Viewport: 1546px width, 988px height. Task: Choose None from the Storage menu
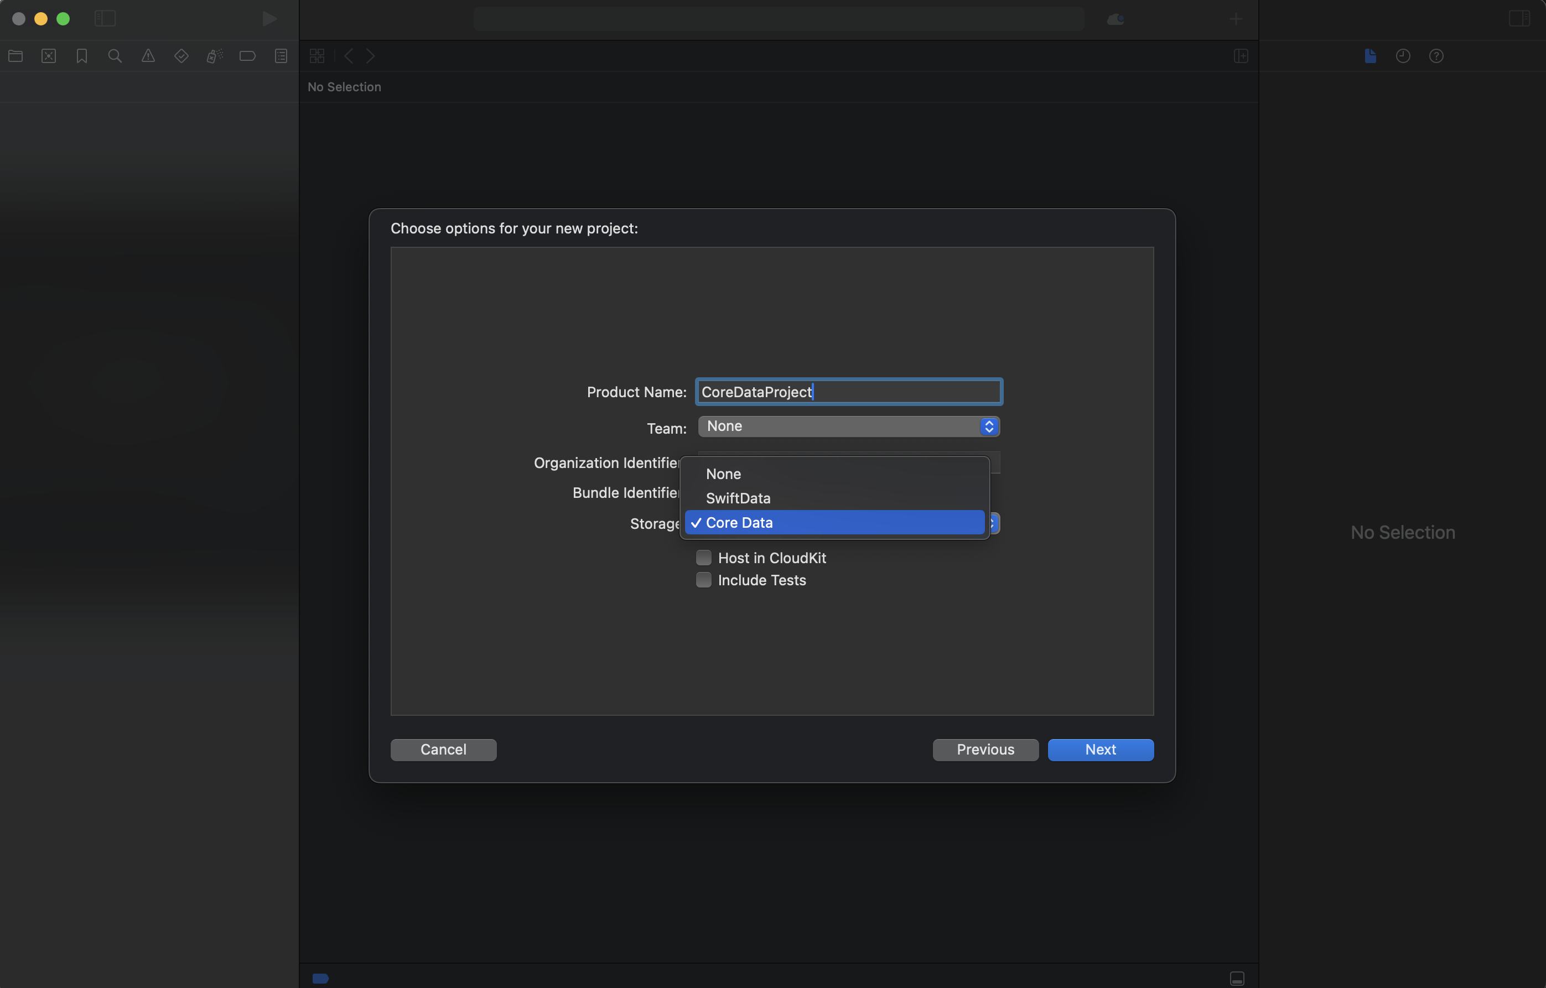tap(723, 474)
